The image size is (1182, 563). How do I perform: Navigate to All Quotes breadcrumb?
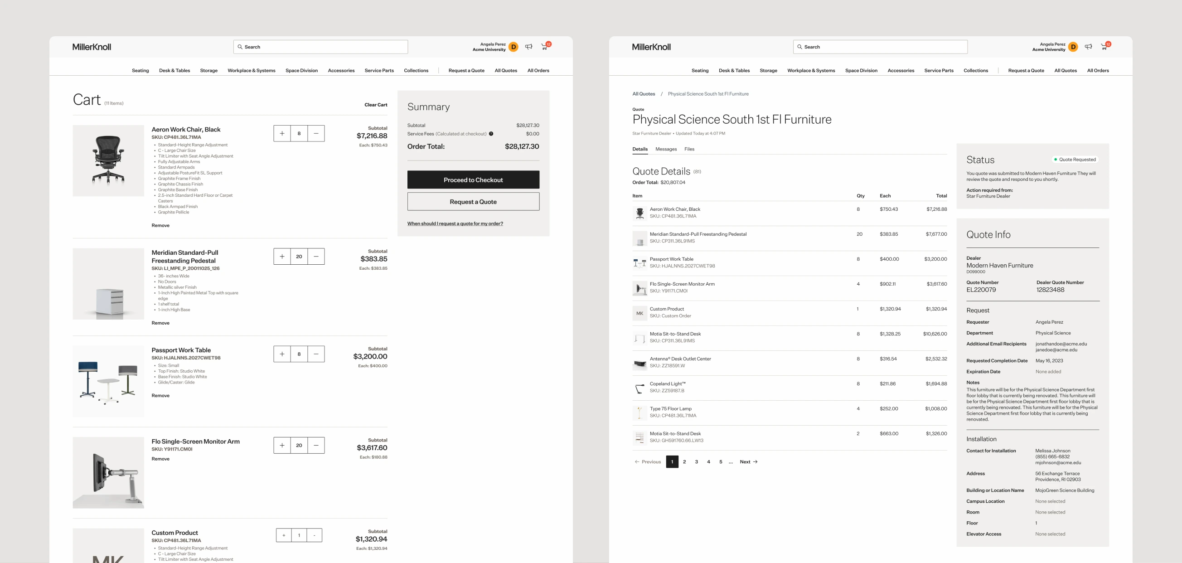tap(643, 94)
